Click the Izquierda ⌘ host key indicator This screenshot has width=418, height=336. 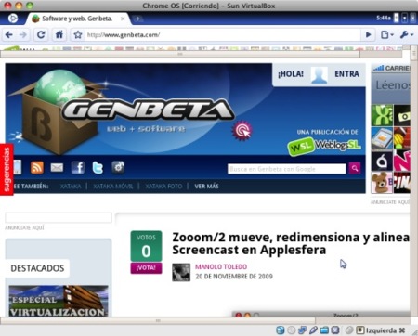(x=385, y=330)
